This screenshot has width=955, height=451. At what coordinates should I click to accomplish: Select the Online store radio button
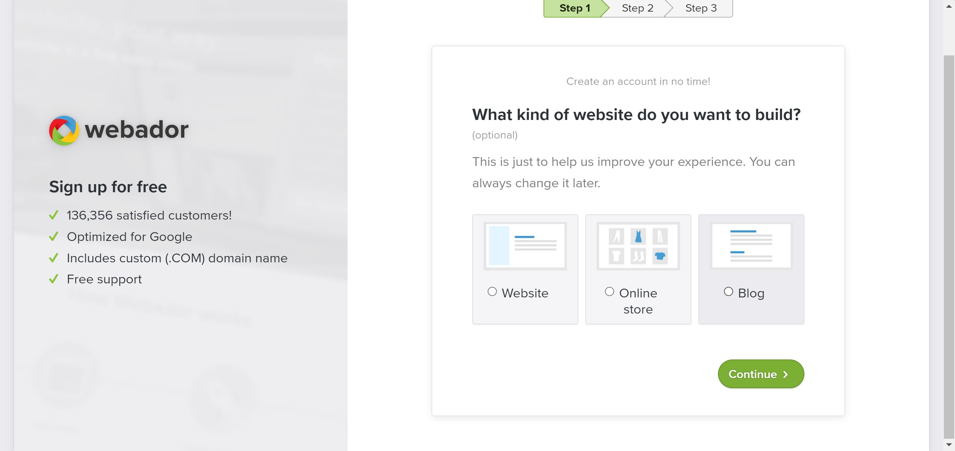[x=609, y=292]
